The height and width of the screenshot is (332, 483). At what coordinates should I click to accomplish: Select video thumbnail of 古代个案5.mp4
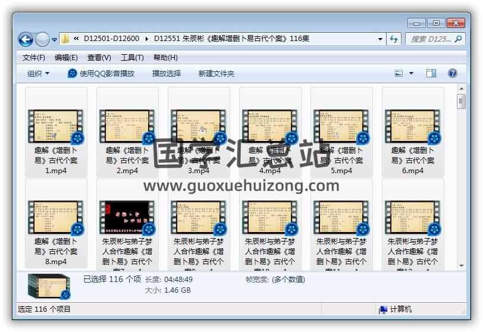coord(341,126)
